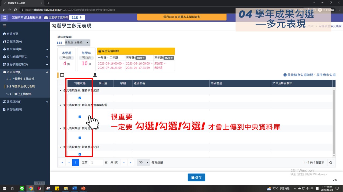The image size is (343, 192).
Task: Click the 儲存 save button
Action: (x=196, y=177)
